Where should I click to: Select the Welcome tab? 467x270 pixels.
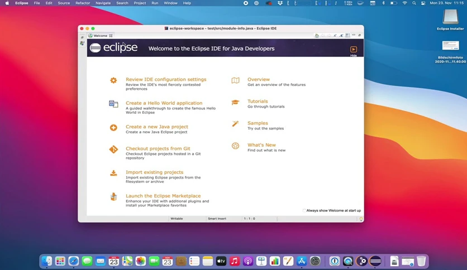click(100, 36)
